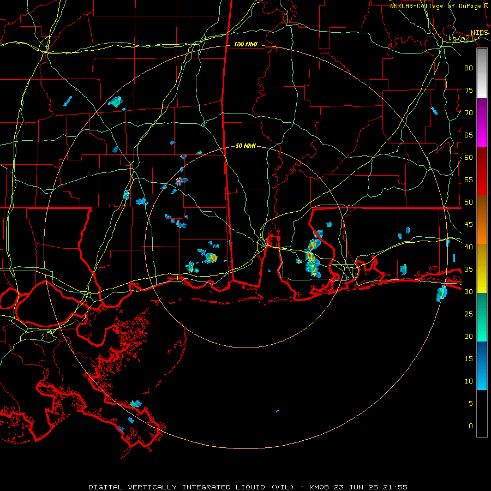Click the scale value "25"
491x491 pixels.
tap(469, 314)
